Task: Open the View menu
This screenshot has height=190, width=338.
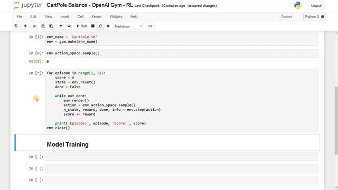Action: pyautogui.click(x=48, y=16)
